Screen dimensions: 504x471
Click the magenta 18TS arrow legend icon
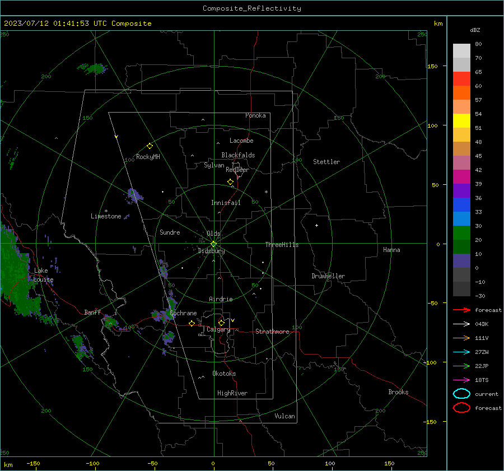coord(461,380)
